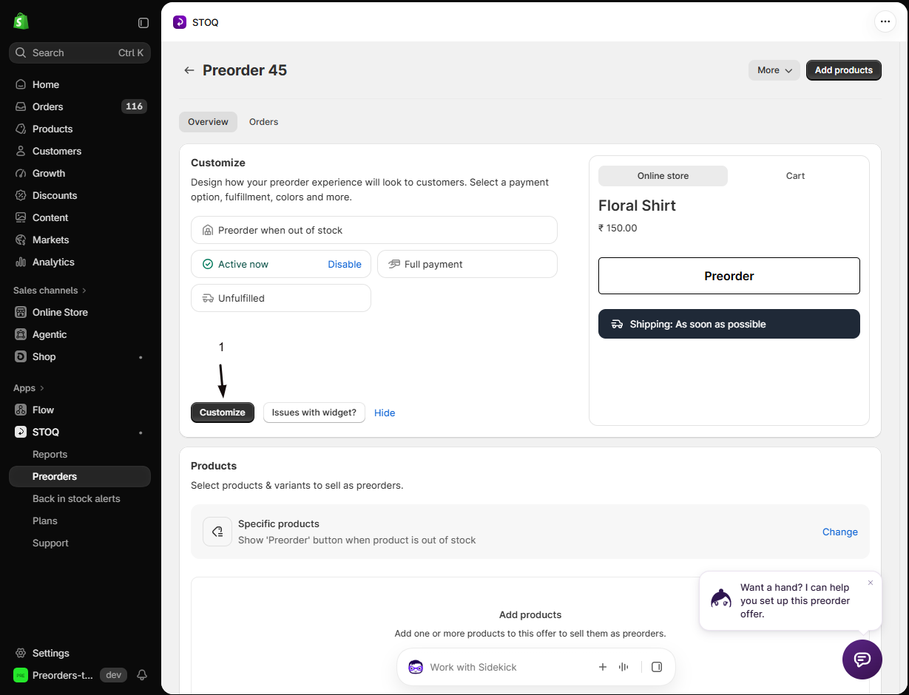Click the Content icon in sidebar
Image resolution: width=909 pixels, height=695 pixels.
[21, 217]
